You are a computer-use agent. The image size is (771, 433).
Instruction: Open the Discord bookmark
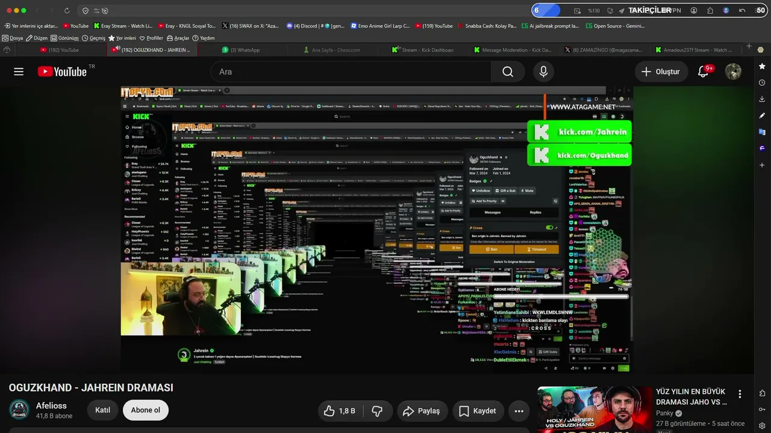(x=316, y=26)
